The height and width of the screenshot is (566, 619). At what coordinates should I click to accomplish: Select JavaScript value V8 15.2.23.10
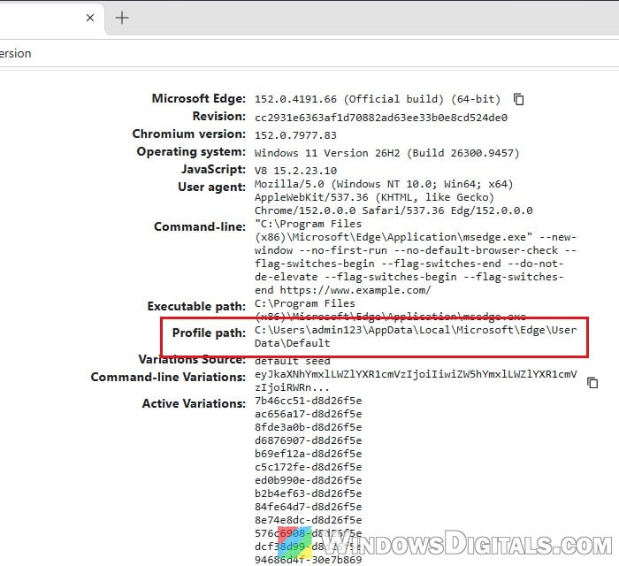(x=295, y=171)
